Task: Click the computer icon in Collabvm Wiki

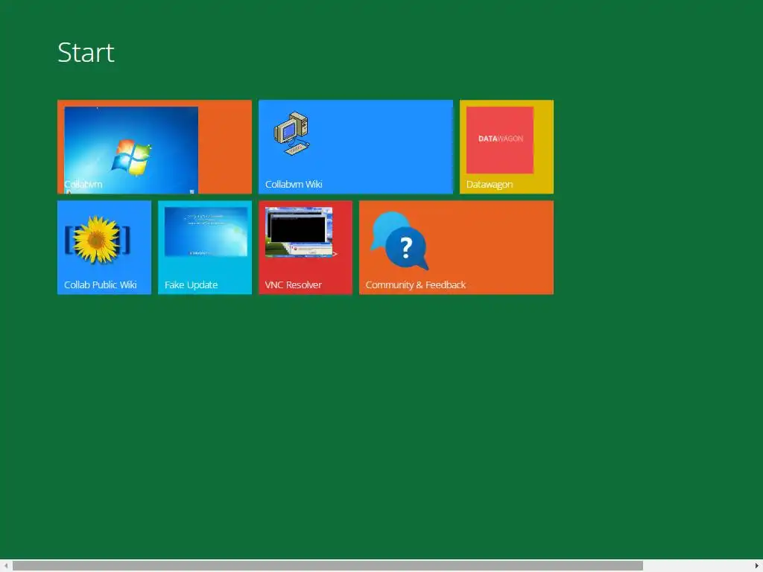Action: 291,134
